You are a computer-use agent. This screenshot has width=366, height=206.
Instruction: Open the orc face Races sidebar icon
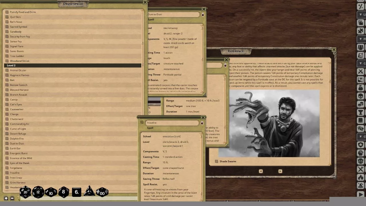coord(361,161)
